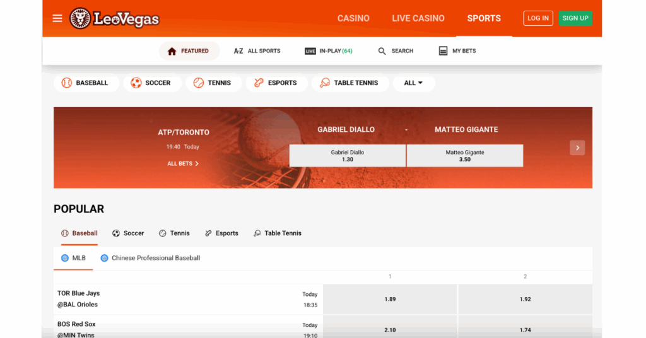Select the Table Tennis sport pill
The height and width of the screenshot is (338, 646).
350,83
